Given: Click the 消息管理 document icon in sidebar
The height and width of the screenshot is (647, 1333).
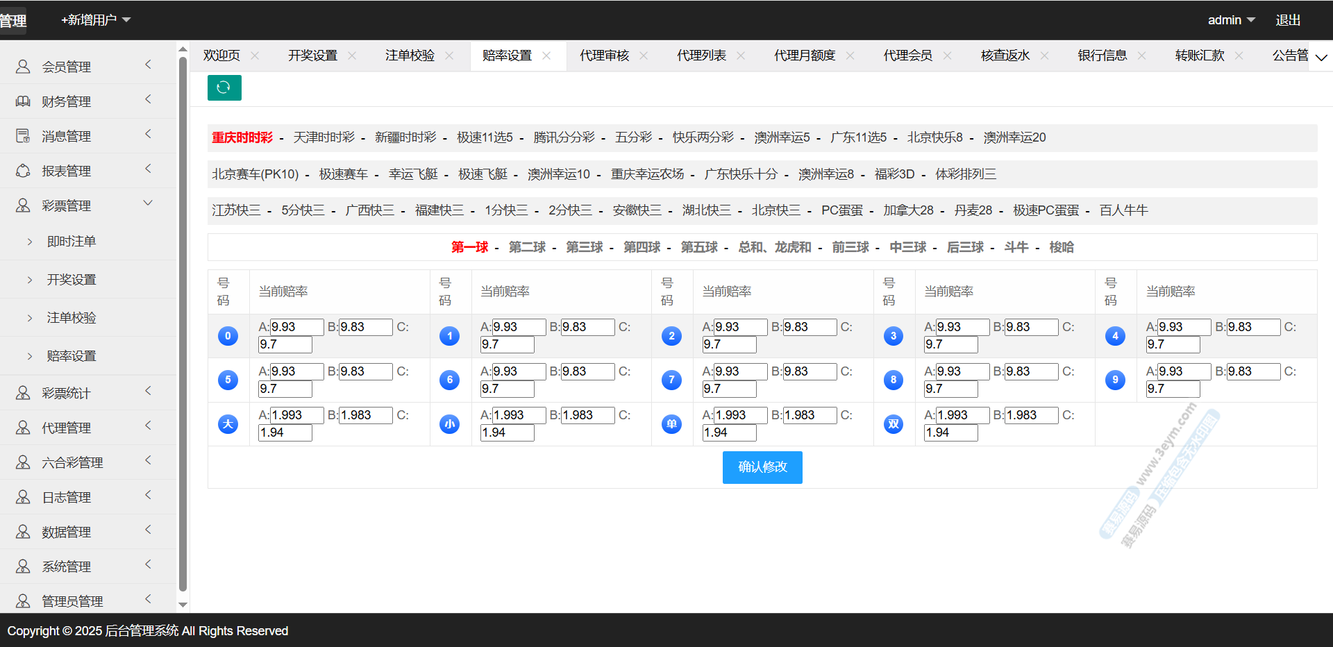Looking at the screenshot, I should click(23, 136).
